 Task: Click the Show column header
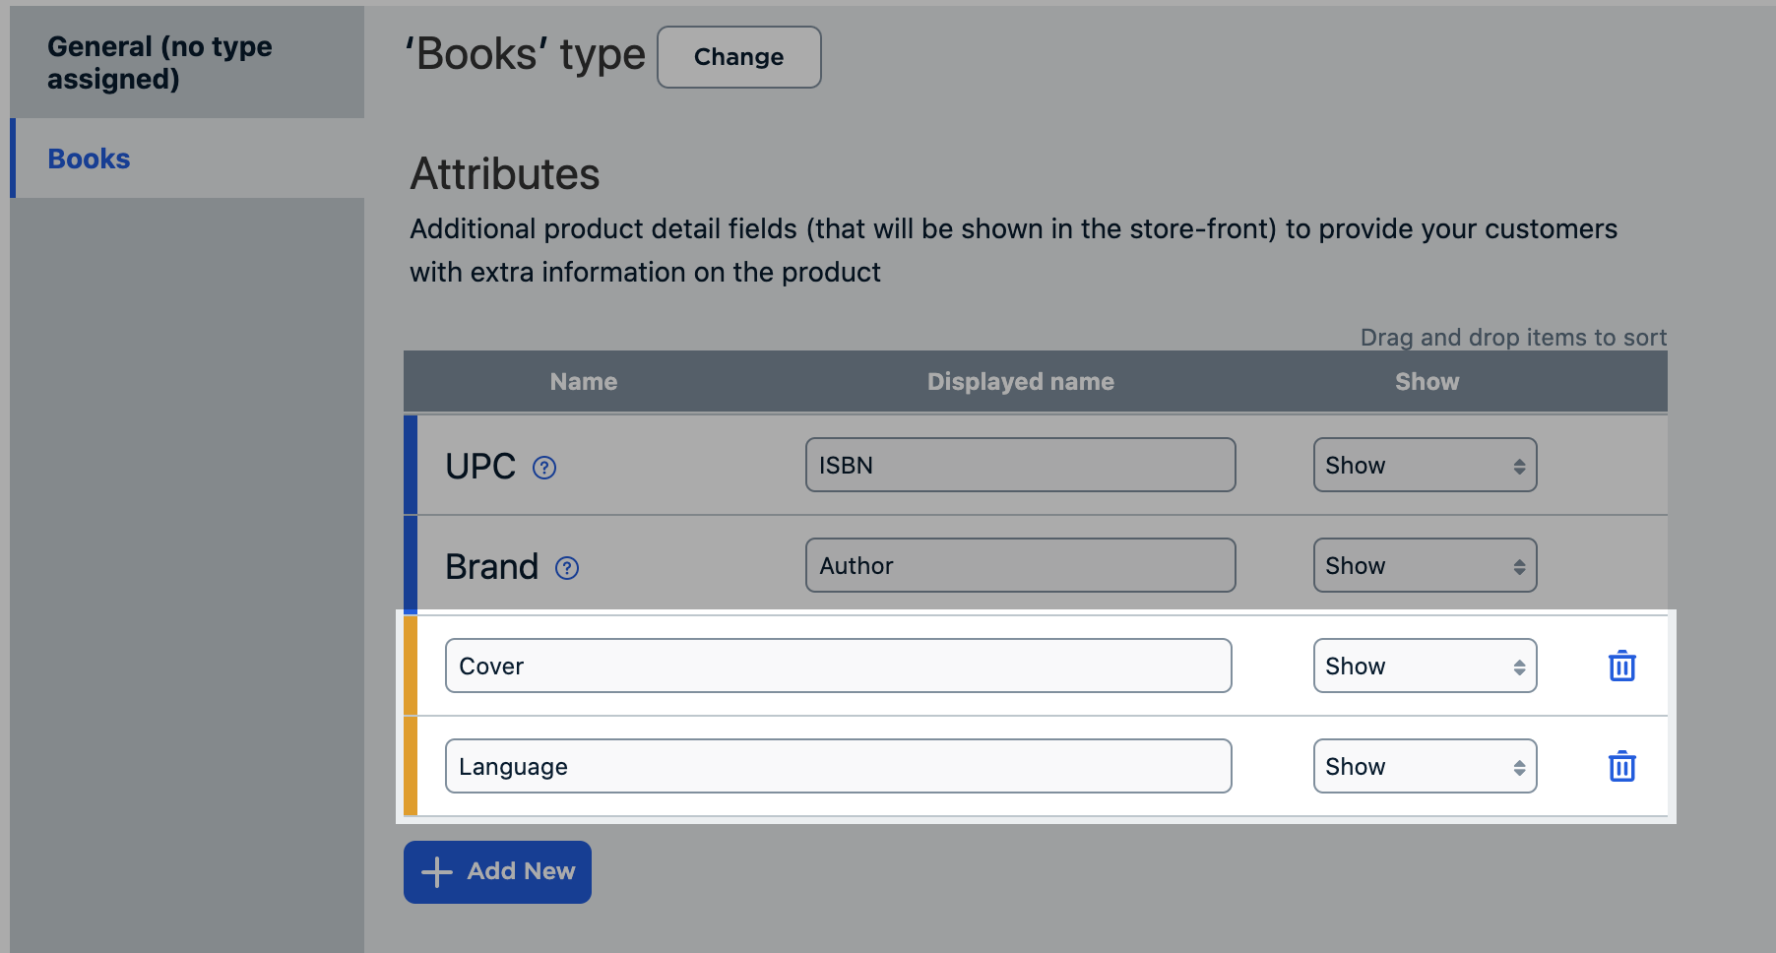click(x=1427, y=382)
